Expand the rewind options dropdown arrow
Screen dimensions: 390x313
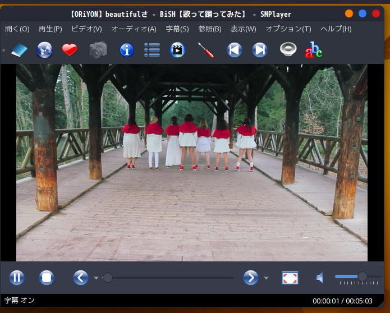click(97, 278)
